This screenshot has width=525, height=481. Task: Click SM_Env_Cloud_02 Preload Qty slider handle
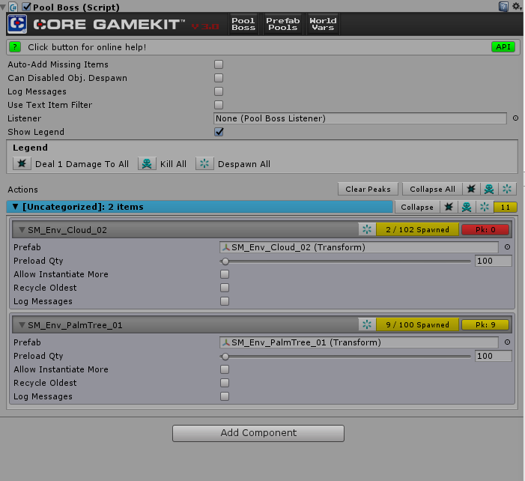click(225, 261)
